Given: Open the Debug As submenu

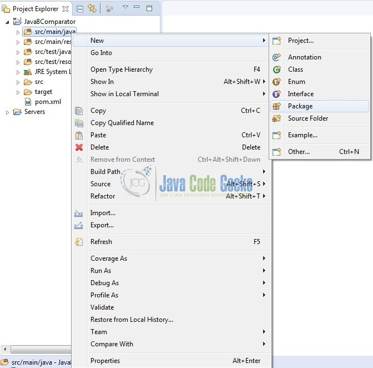Looking at the screenshot, I should tap(171, 283).
